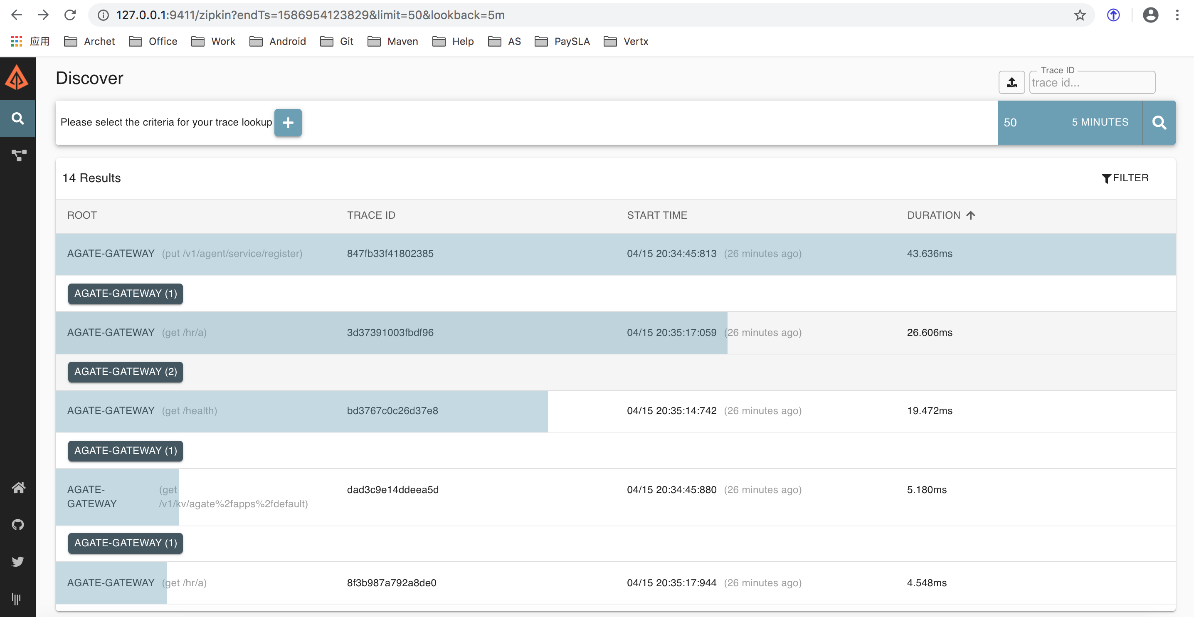This screenshot has height=617, width=1194.
Task: Select the 19.472ms duration cell
Action: [930, 411]
